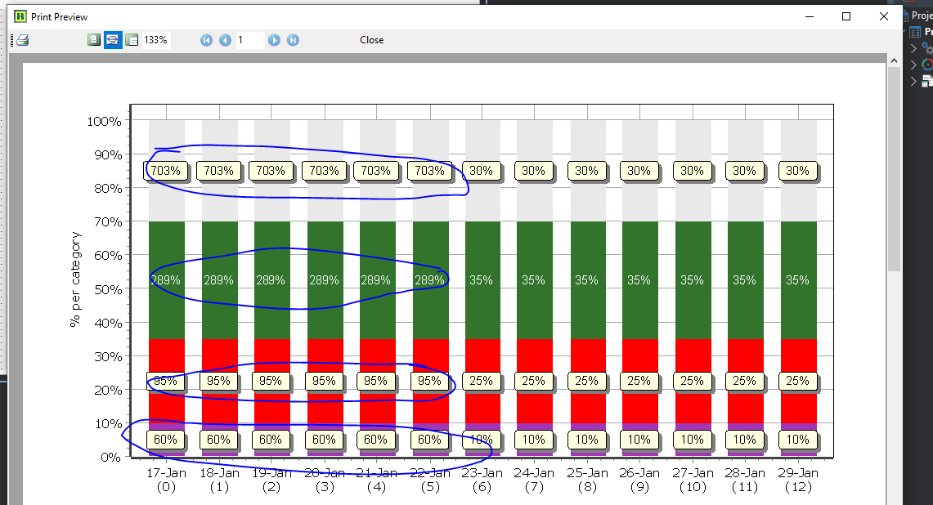Maximize the Print Preview window
933x505 pixels.
[846, 16]
